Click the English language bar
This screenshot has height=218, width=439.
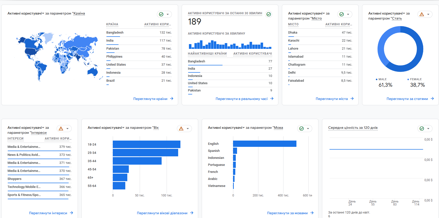265,144
